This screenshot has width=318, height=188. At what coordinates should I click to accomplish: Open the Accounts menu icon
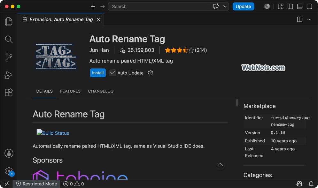[x=9, y=153]
